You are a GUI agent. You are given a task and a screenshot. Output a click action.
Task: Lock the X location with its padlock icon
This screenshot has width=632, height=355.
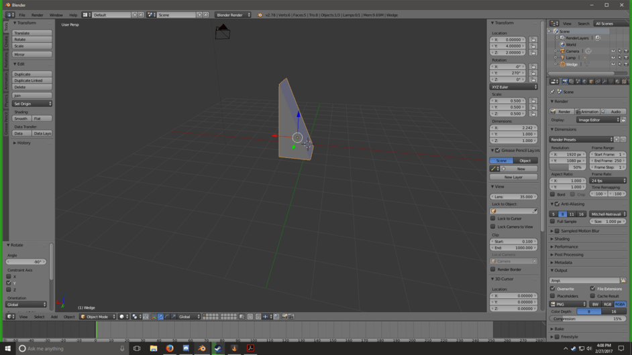coord(533,40)
